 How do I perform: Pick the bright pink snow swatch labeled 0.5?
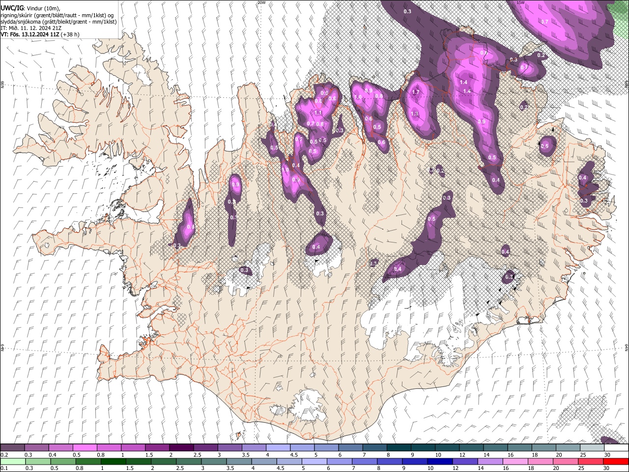coord(85,447)
